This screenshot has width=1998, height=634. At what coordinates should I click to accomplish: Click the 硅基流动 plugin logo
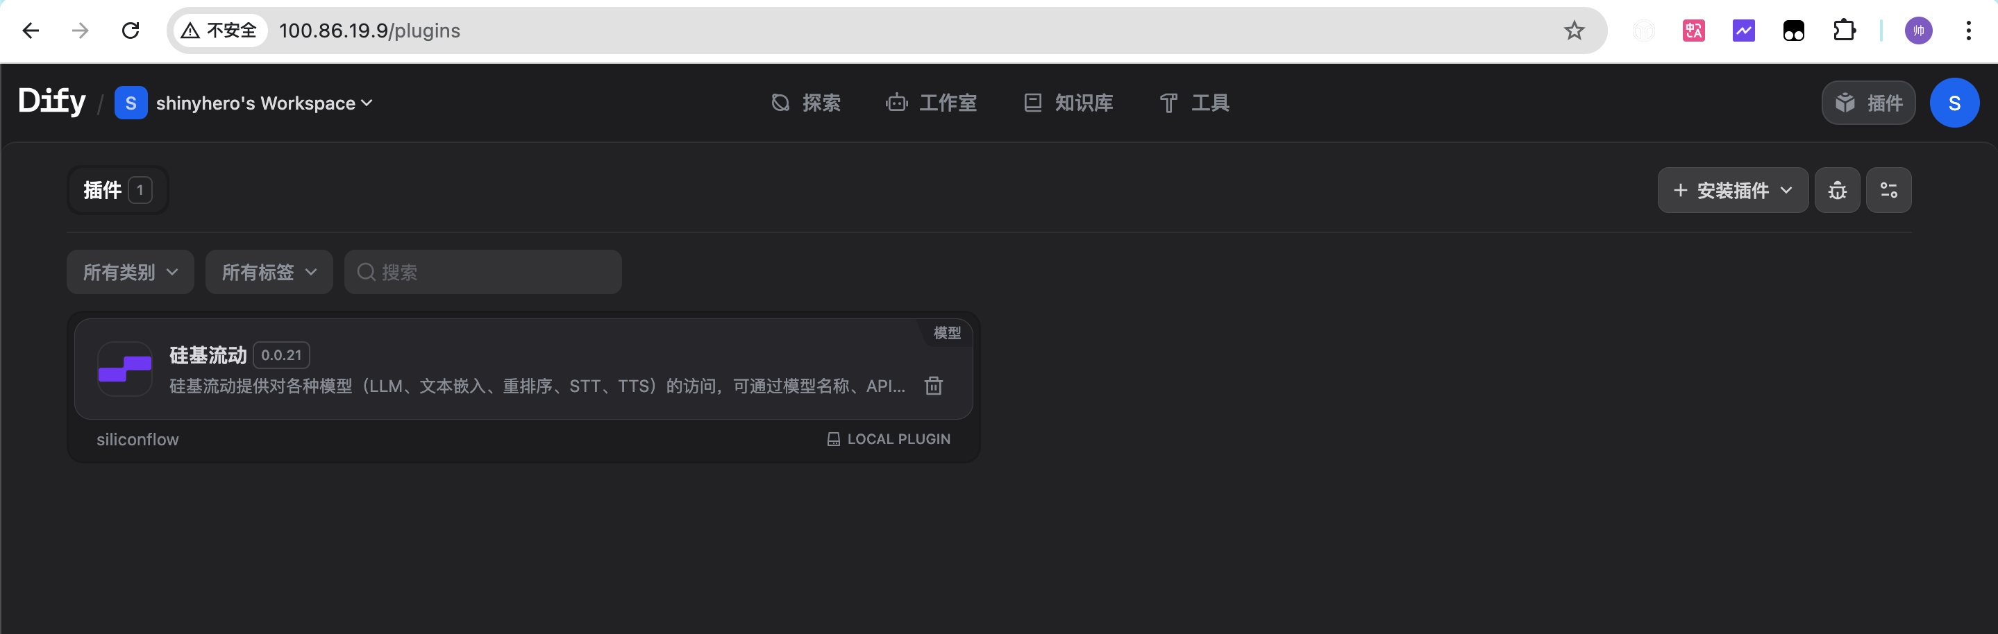click(124, 370)
